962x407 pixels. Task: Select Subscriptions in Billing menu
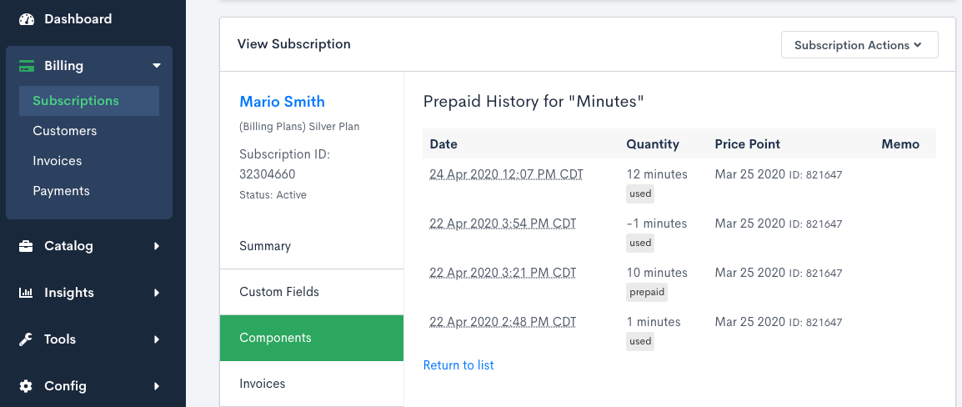pyautogui.click(x=89, y=101)
